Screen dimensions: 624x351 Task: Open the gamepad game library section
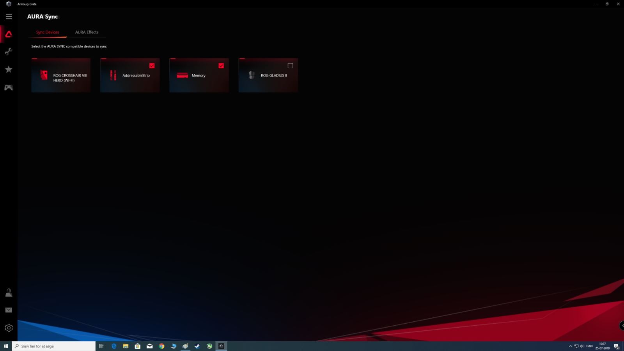click(x=9, y=88)
